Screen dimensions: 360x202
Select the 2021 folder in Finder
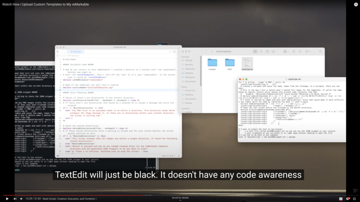click(229, 64)
